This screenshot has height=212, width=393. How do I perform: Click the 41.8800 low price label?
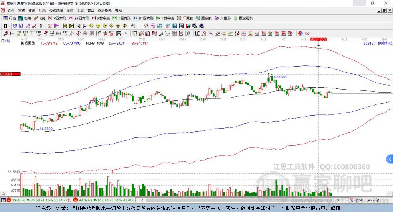46,129
